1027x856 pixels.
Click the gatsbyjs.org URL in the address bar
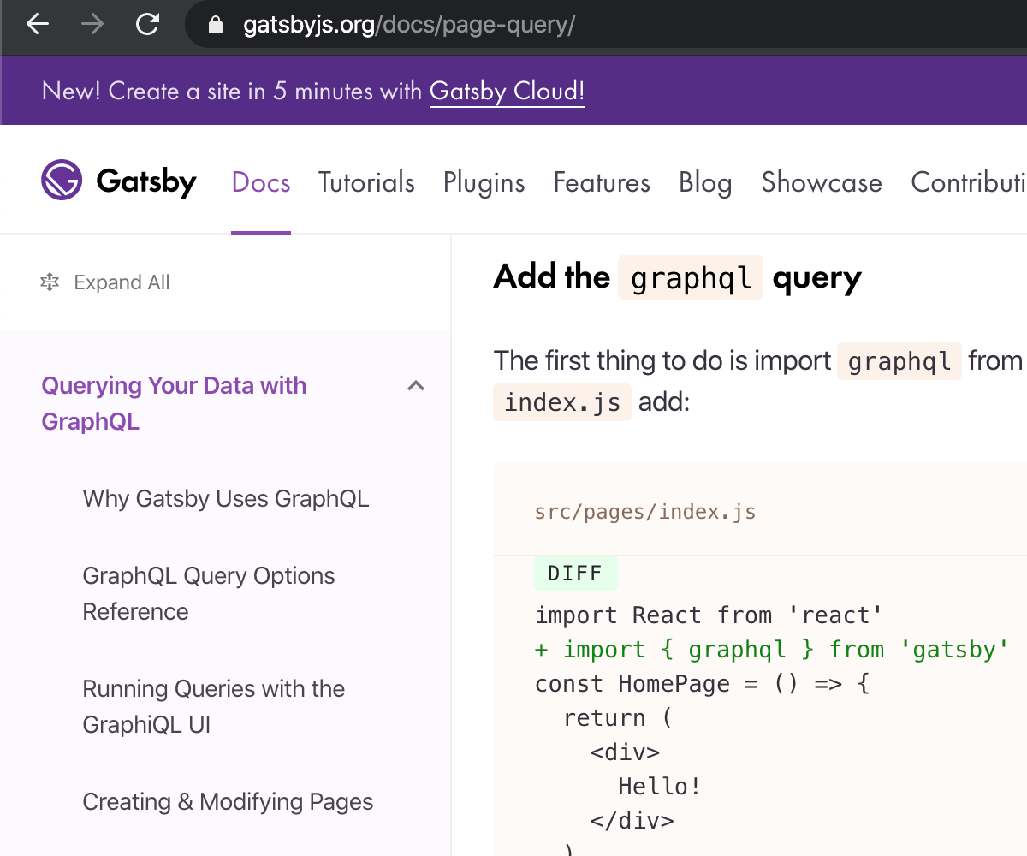coord(409,26)
